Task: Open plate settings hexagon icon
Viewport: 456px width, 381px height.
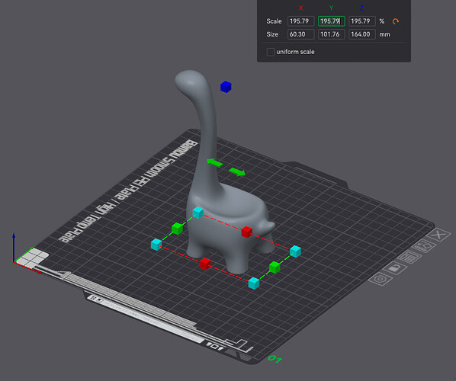Action: (380, 280)
